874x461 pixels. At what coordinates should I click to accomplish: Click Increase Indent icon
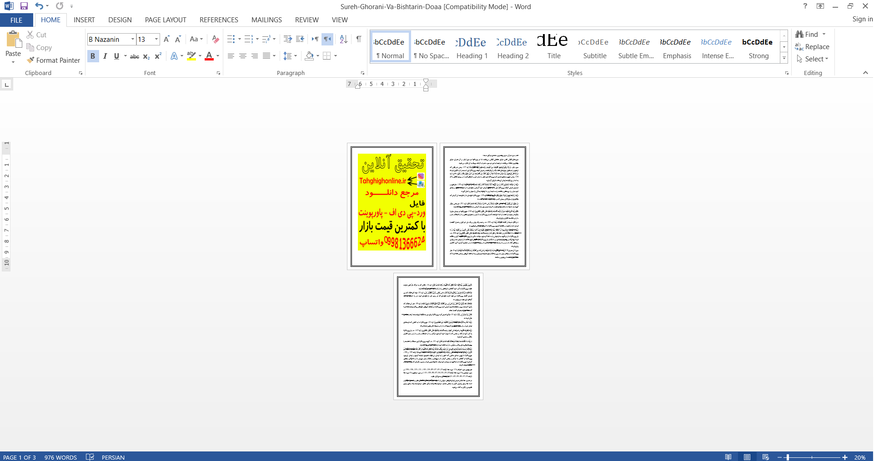300,39
